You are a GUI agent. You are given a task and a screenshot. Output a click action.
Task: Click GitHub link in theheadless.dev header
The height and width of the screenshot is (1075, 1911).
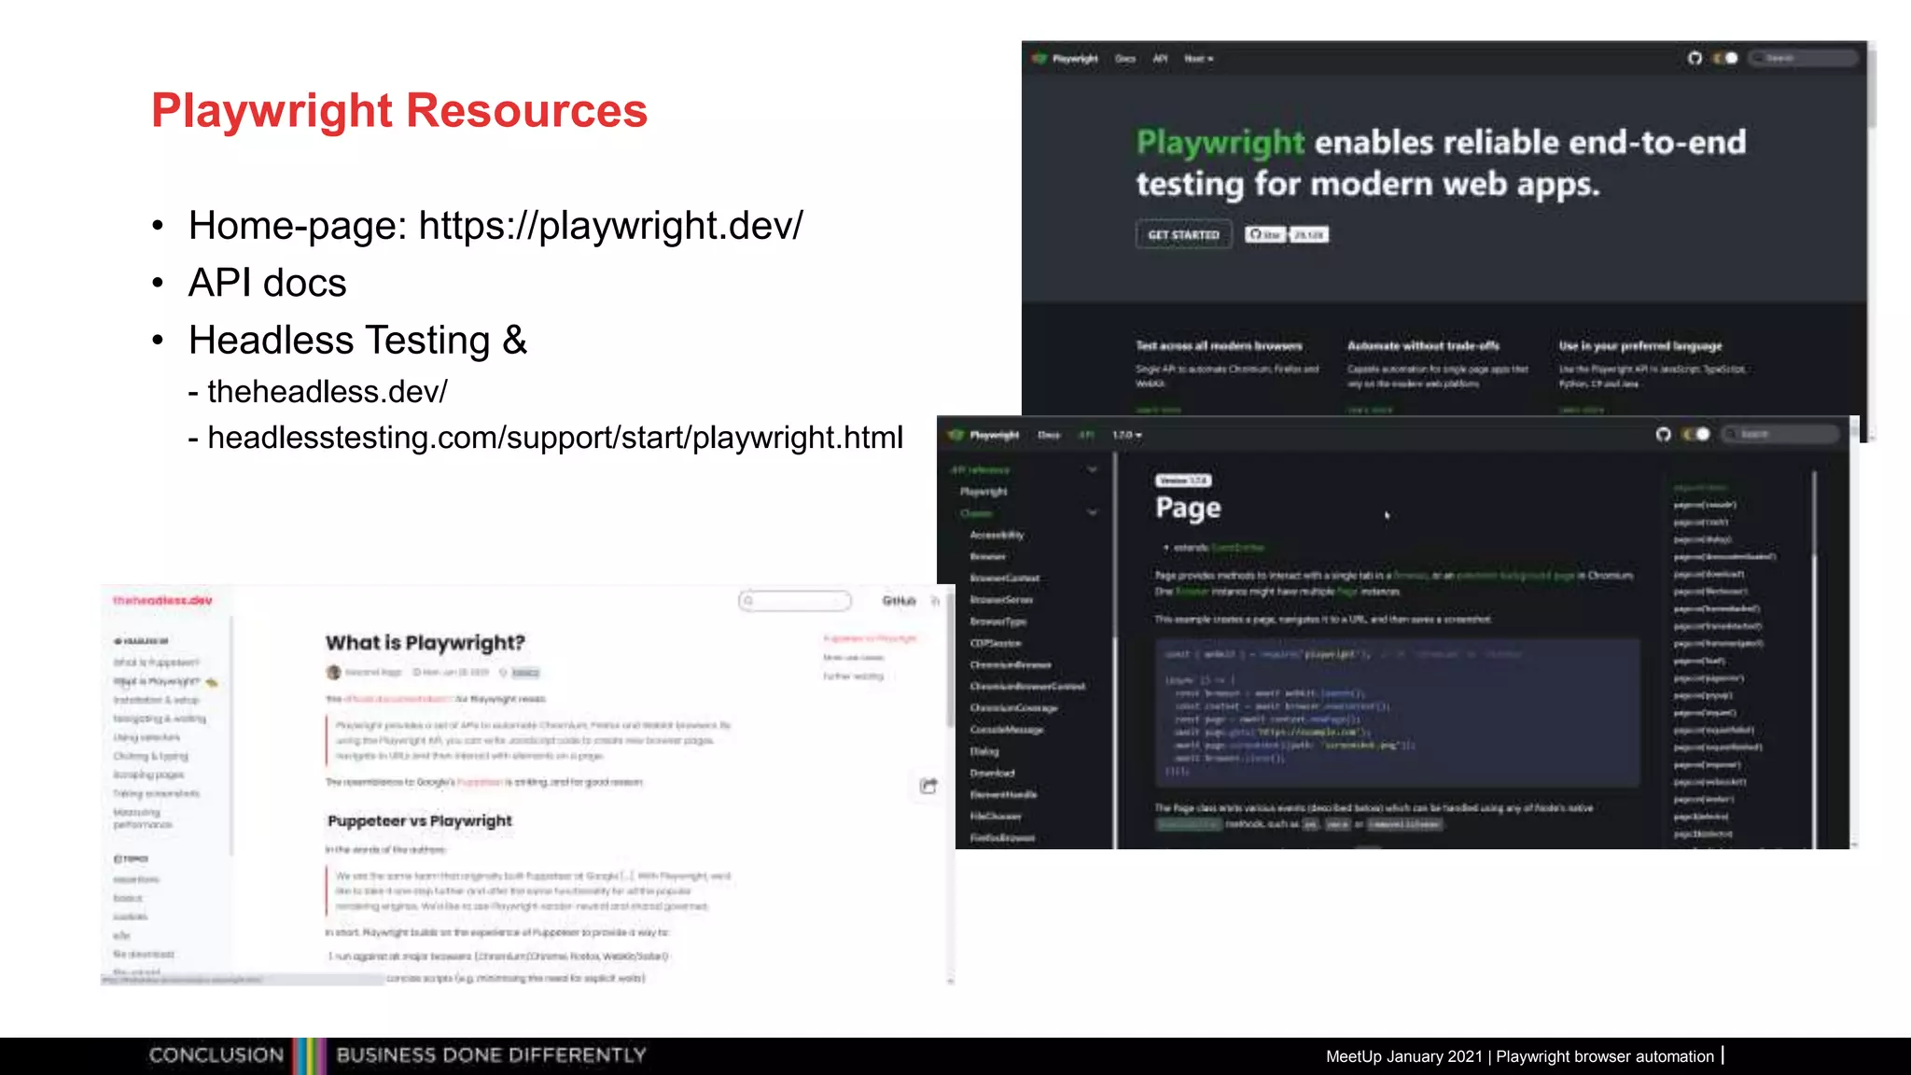(x=899, y=601)
